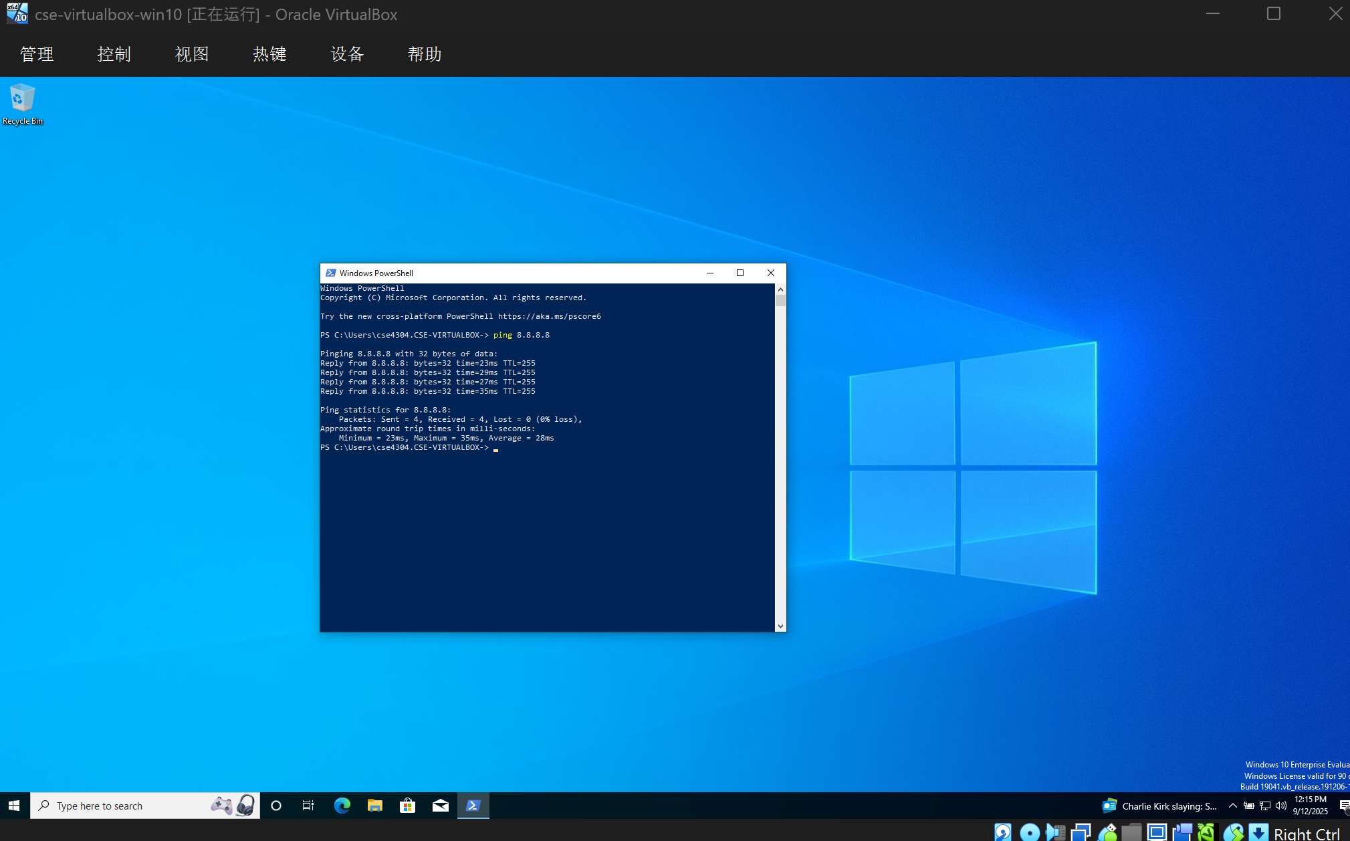The width and height of the screenshot is (1350, 841).
Task: Click the VirtualBox USB devices status icon
Action: tap(1107, 832)
